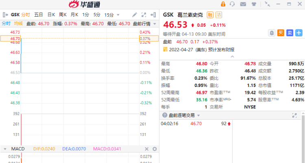Screen dimensions: 305x163
Task: Maximize the 华盛通 window
Action: (x=289, y=4)
